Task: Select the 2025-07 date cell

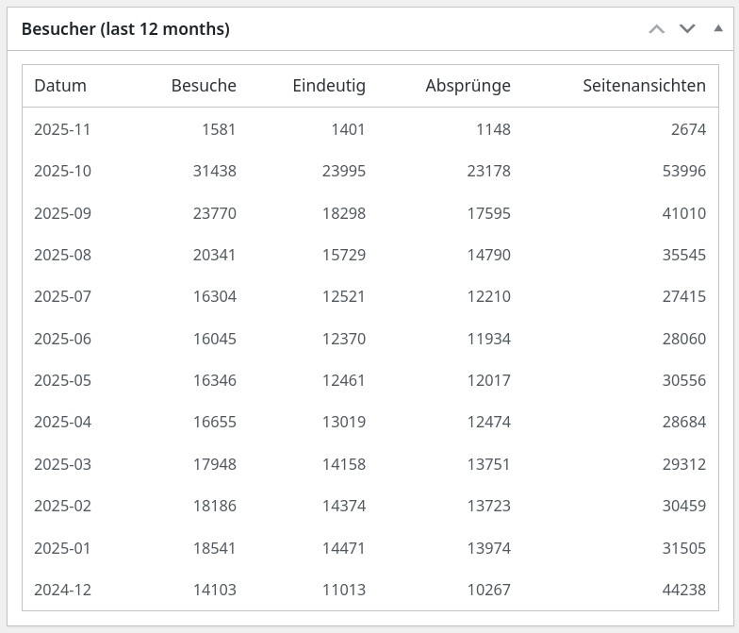Action: pyautogui.click(x=62, y=296)
